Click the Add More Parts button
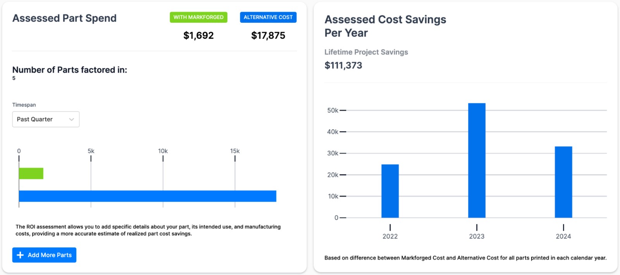Viewport: 620px width, 275px height. [x=44, y=255]
